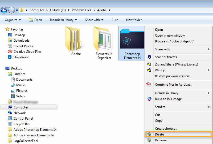Choose Rename in the context menu
Image resolution: width=213 pixels, height=144 pixels.
tap(161, 140)
